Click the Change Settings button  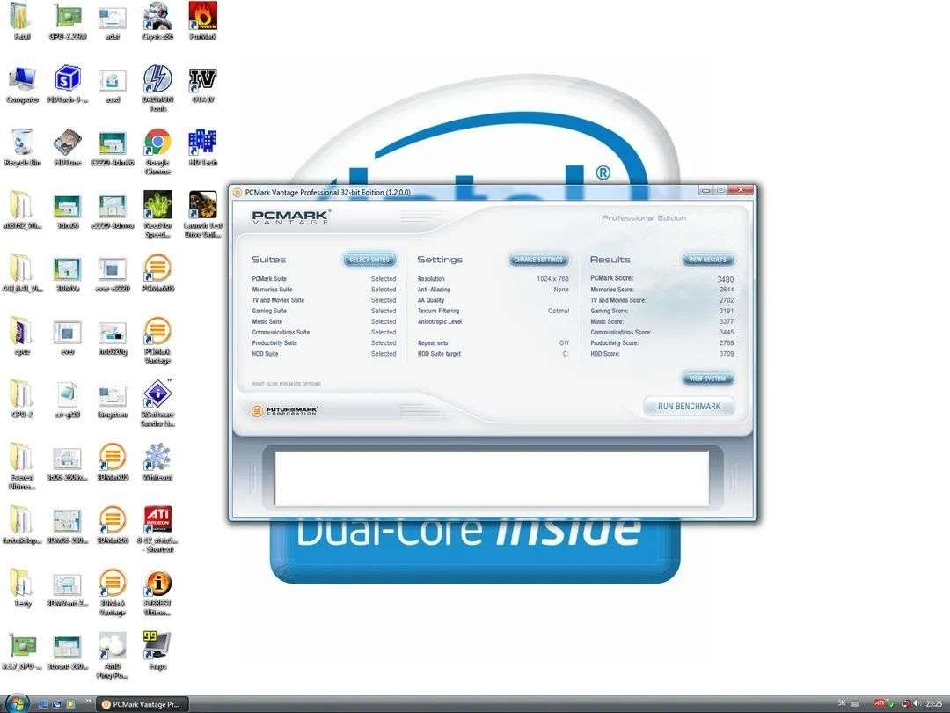pyautogui.click(x=538, y=260)
